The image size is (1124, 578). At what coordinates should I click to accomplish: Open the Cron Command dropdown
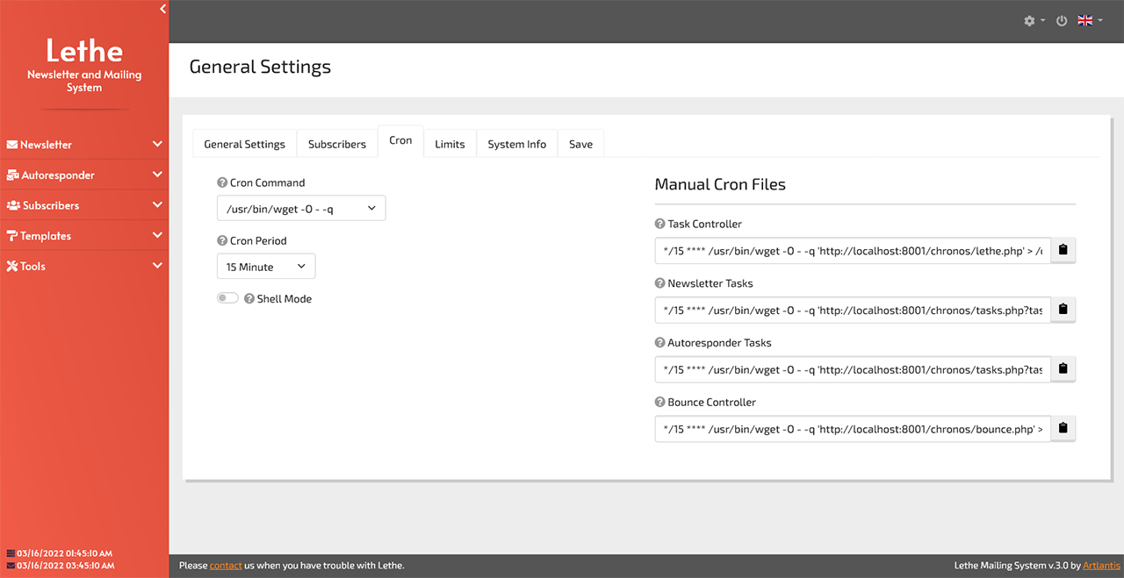tap(301, 209)
